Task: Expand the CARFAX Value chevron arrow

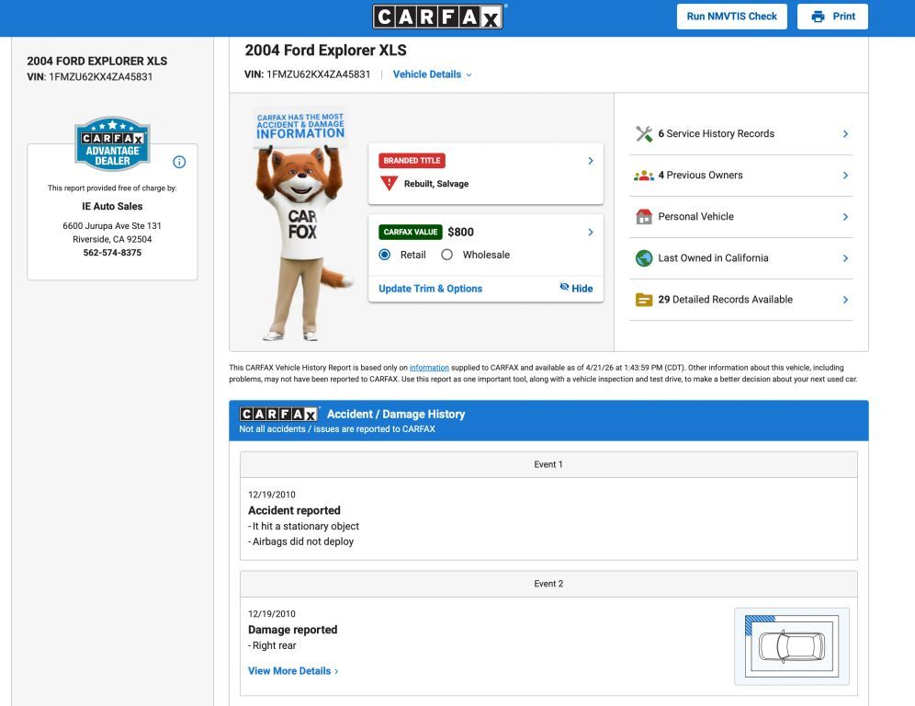Action: point(590,233)
